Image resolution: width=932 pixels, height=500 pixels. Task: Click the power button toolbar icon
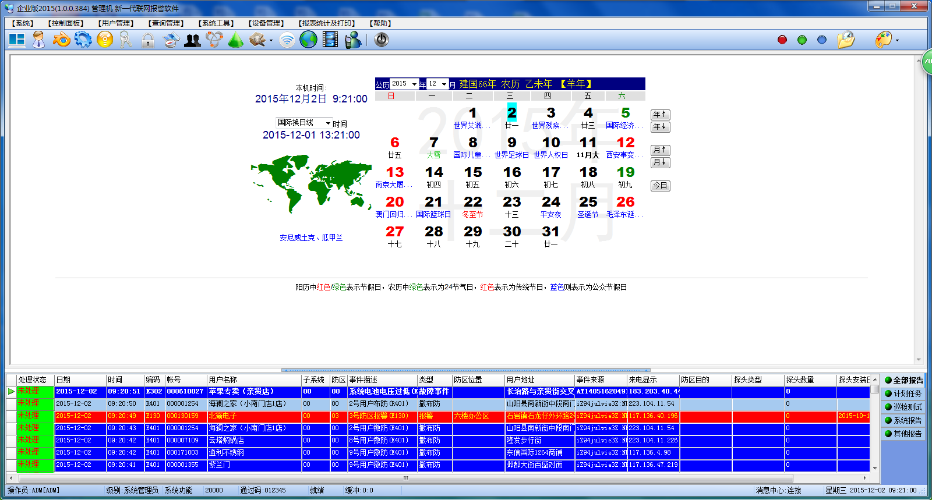(x=381, y=40)
